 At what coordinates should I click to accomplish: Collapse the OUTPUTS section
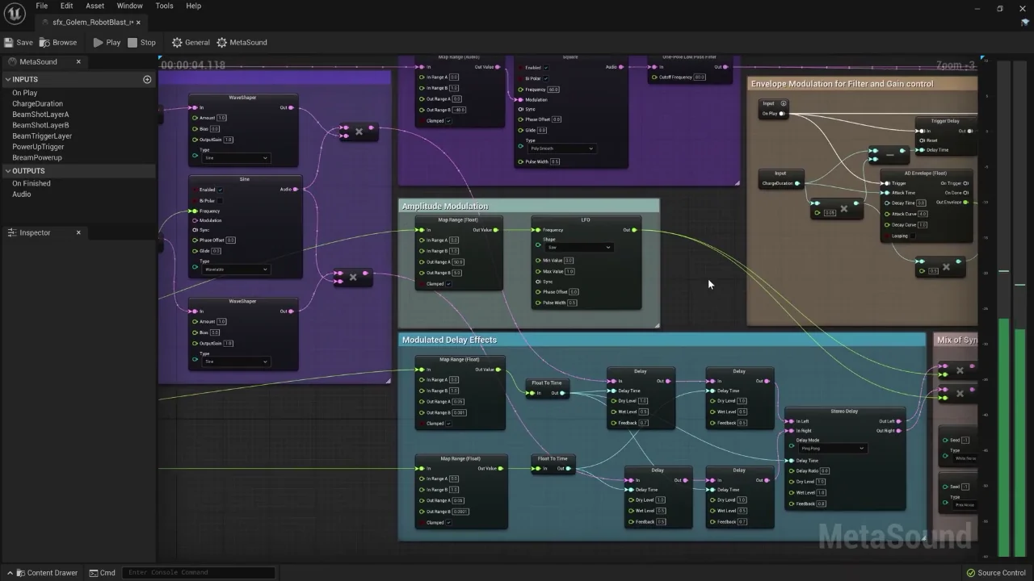tap(7, 171)
